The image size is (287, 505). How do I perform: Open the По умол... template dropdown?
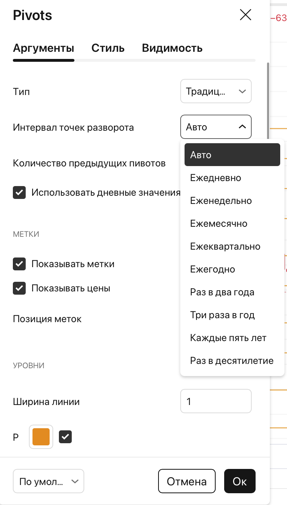click(48, 481)
